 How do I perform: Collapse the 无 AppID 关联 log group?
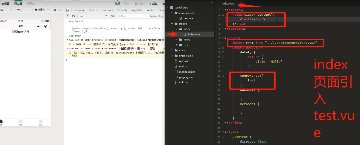point(67,49)
